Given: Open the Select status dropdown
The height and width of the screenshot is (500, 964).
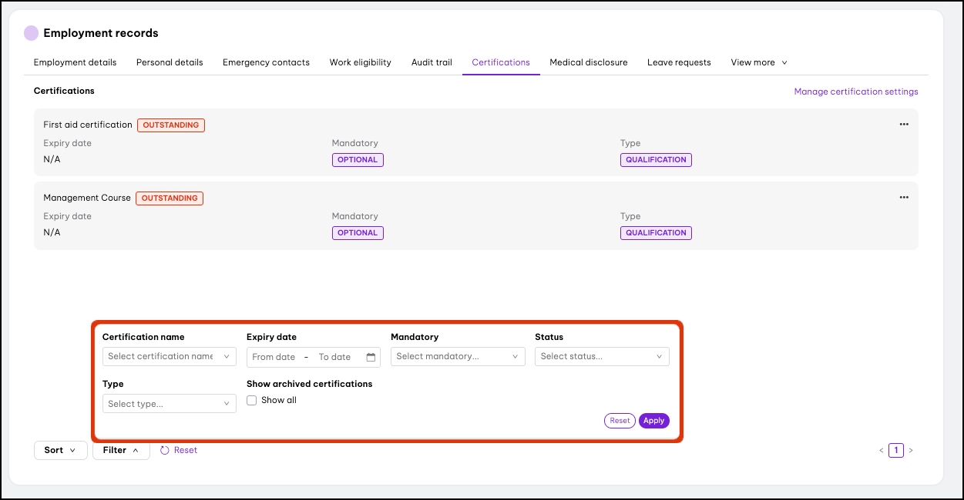Looking at the screenshot, I should pyautogui.click(x=601, y=357).
